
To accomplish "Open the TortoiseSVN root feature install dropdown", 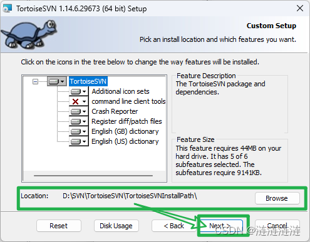I will (57, 81).
